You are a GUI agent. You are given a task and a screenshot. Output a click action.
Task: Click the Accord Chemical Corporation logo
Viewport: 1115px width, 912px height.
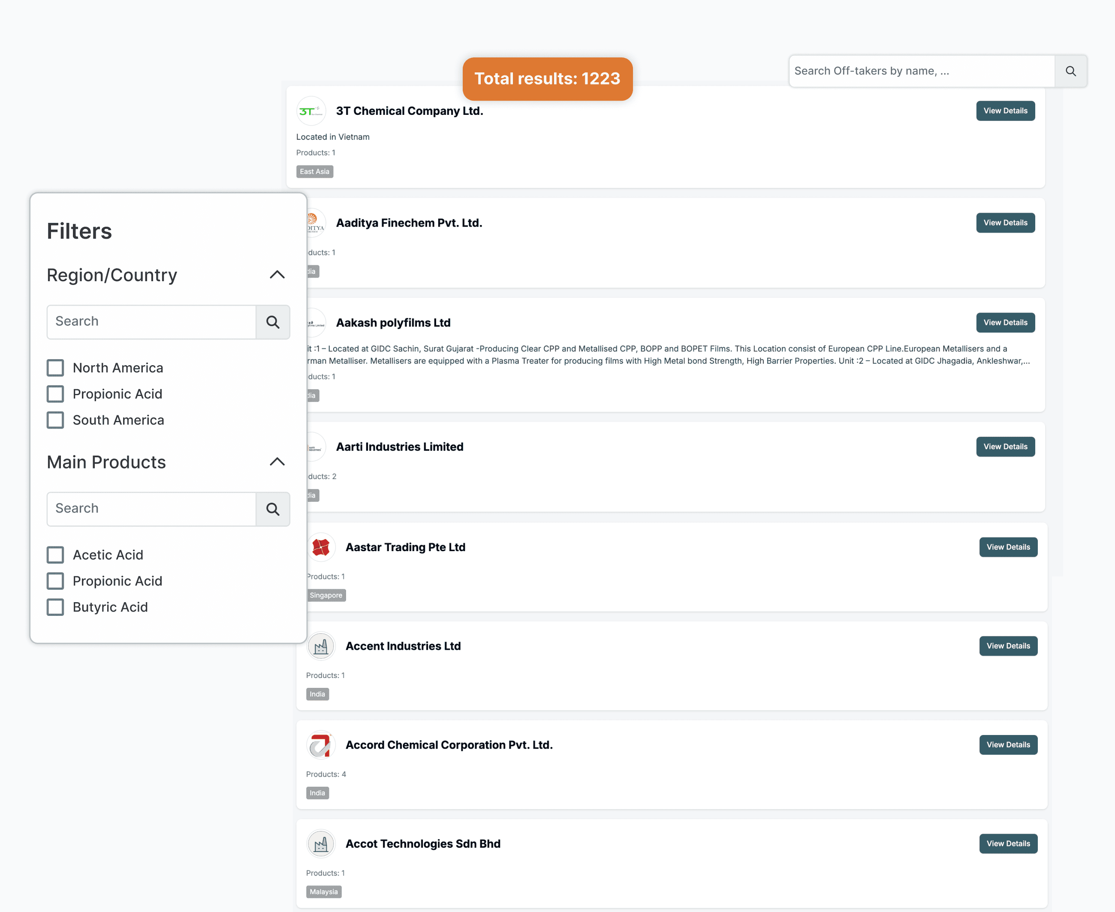(321, 745)
